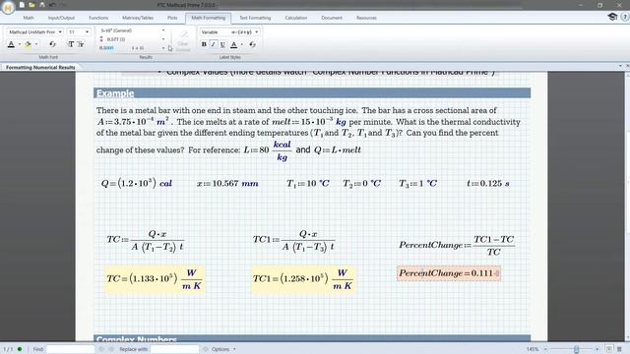Click the zoom slider handle

pyautogui.click(x=576, y=349)
